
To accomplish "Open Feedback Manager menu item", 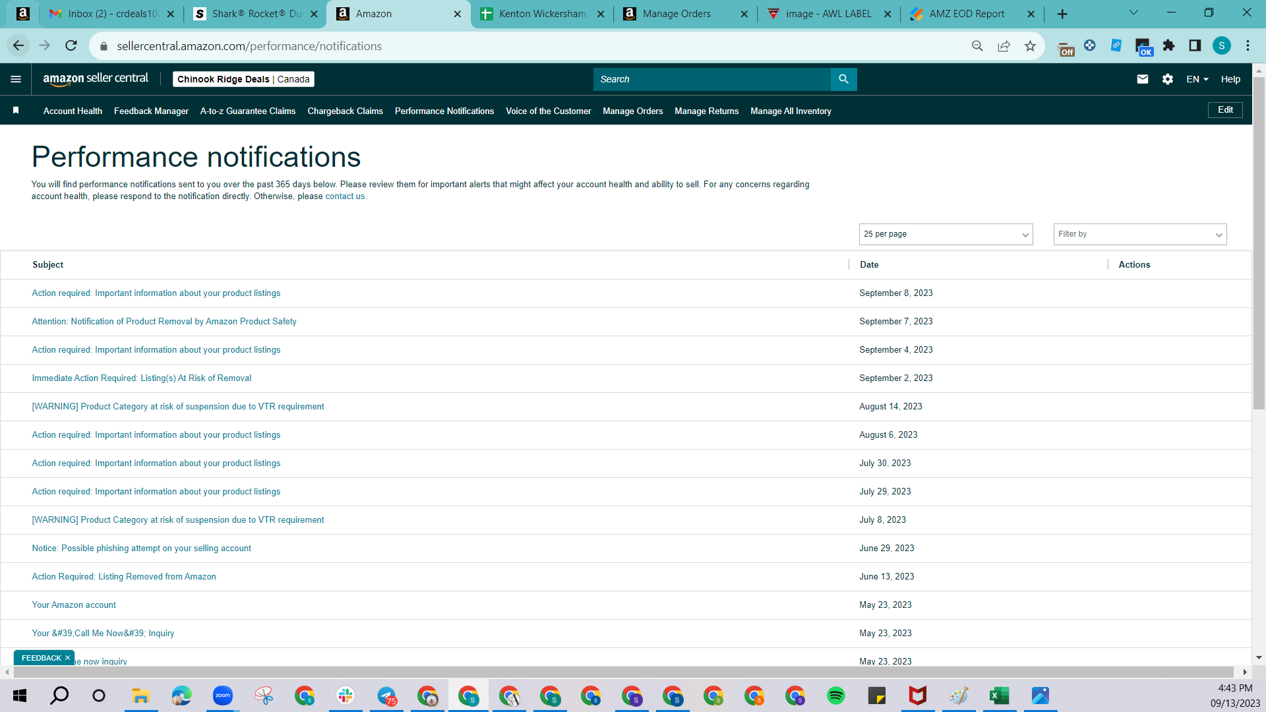I will (151, 111).
